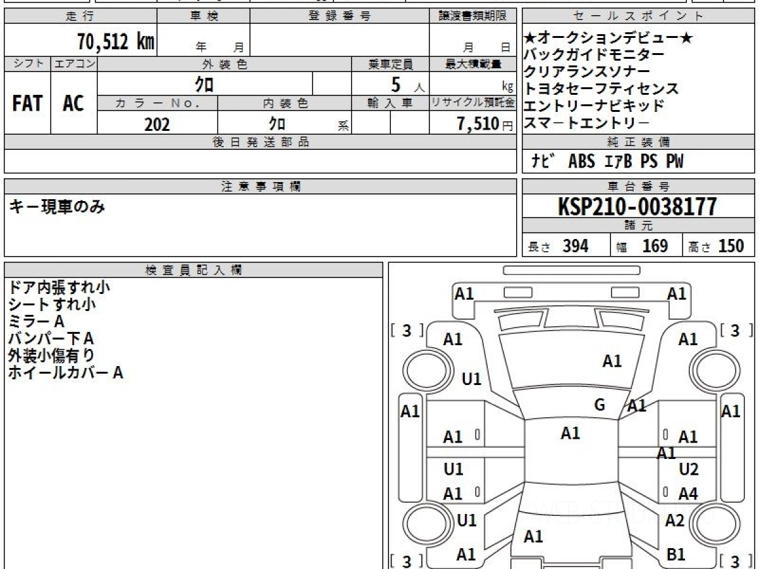This screenshot has height=569, width=759.
Task: Select the シフト label
Action: (x=28, y=64)
